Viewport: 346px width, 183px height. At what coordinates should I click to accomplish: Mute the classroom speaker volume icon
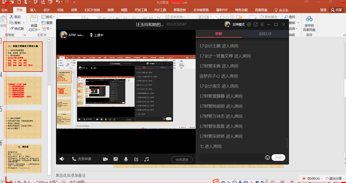click(x=62, y=159)
